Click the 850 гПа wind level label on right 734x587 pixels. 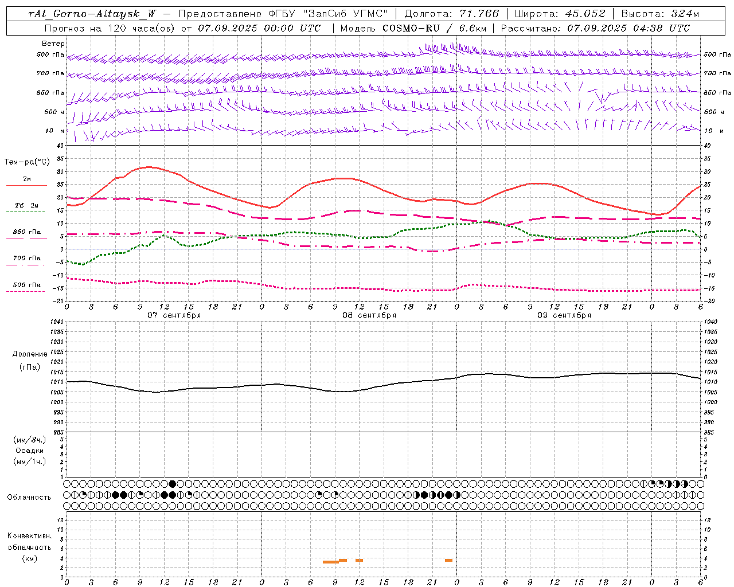[x=717, y=92]
